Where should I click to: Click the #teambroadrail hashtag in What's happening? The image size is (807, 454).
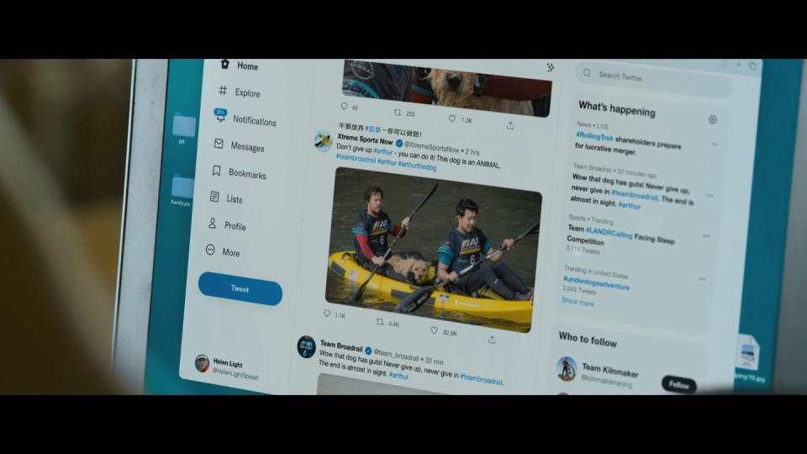tap(635, 194)
